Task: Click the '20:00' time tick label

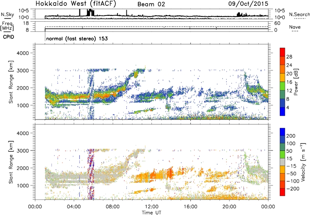Action: [x=229, y=207]
